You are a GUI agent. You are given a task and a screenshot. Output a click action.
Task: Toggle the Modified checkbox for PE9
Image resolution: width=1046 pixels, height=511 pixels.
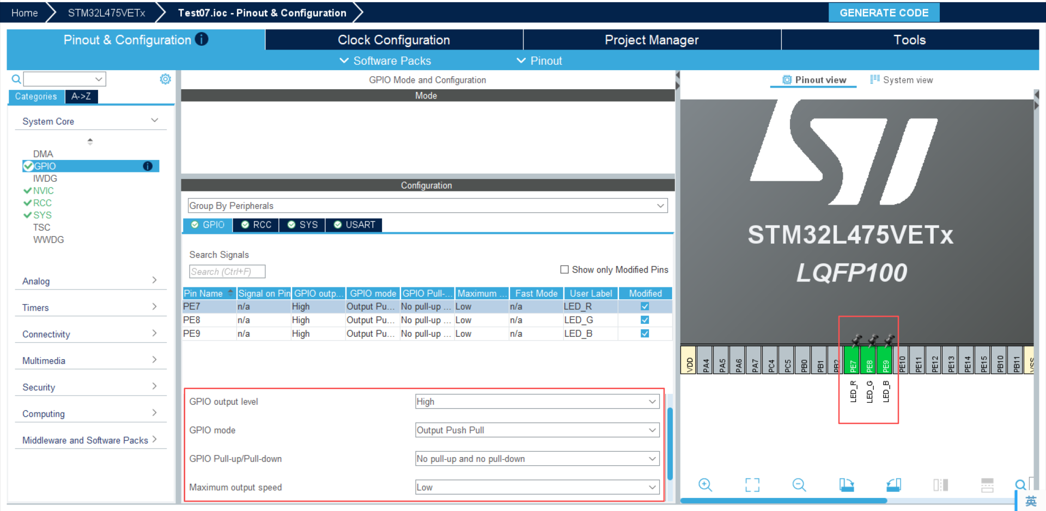(x=644, y=334)
